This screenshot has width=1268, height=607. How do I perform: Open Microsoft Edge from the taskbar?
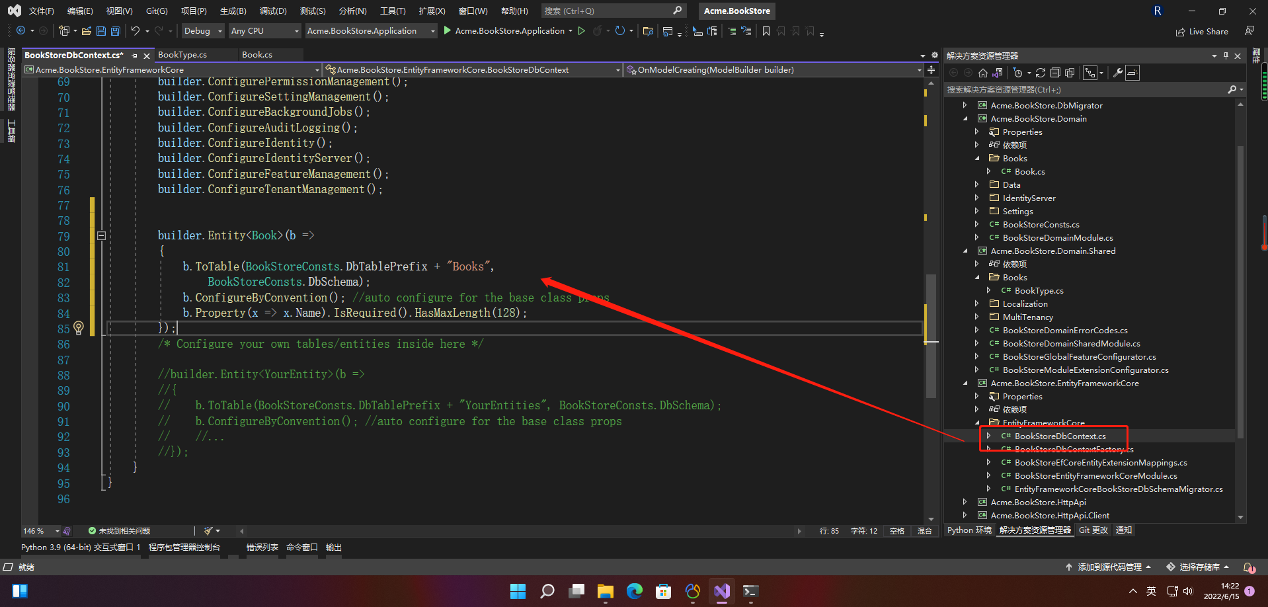(x=634, y=591)
